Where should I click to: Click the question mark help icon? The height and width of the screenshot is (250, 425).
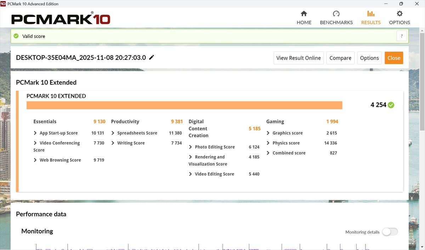(x=402, y=36)
